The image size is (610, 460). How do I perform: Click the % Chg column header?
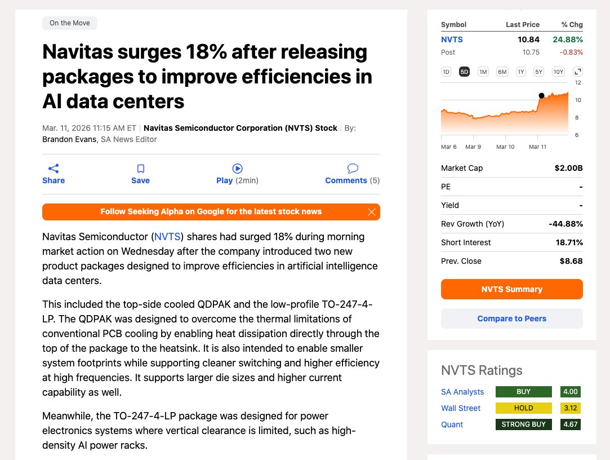[572, 25]
